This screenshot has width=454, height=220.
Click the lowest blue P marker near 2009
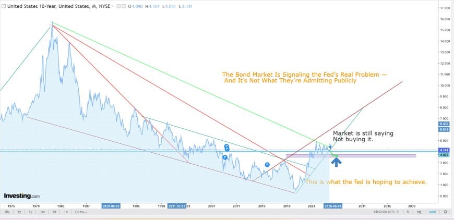tap(225, 157)
